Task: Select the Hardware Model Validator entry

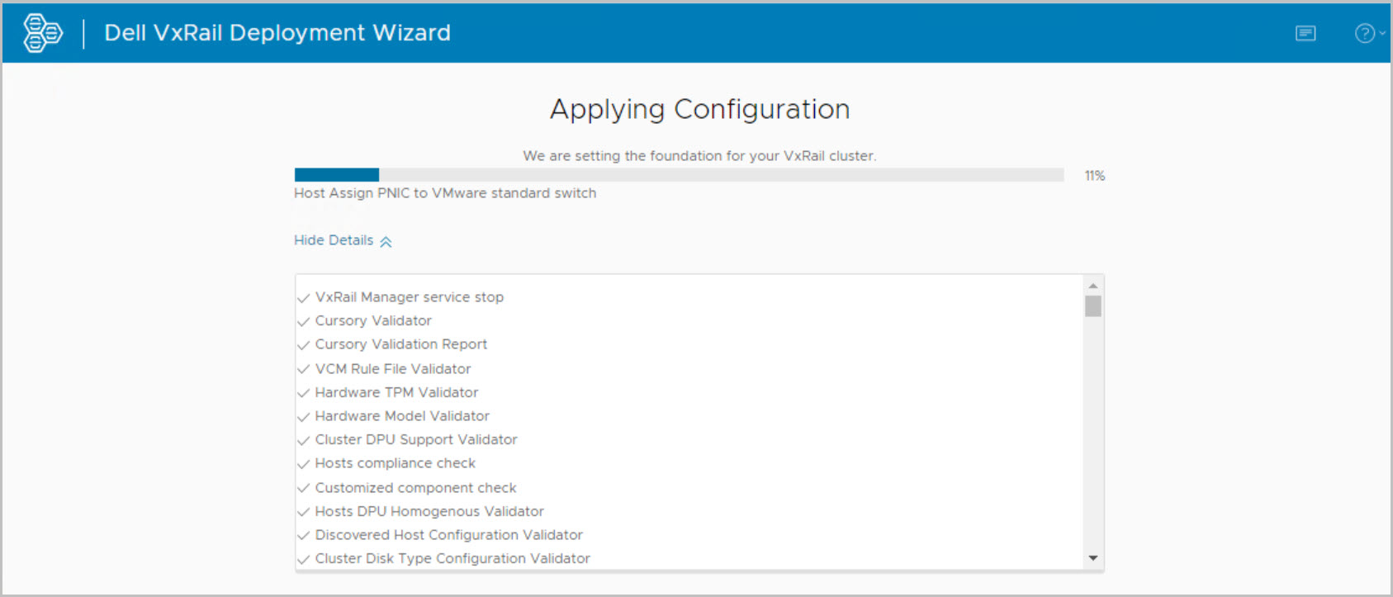Action: click(x=402, y=416)
